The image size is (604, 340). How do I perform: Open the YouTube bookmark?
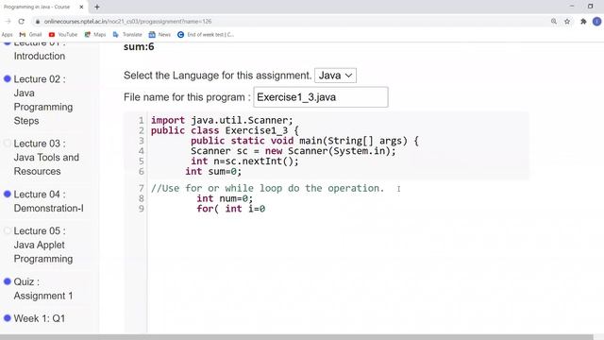[63, 35]
